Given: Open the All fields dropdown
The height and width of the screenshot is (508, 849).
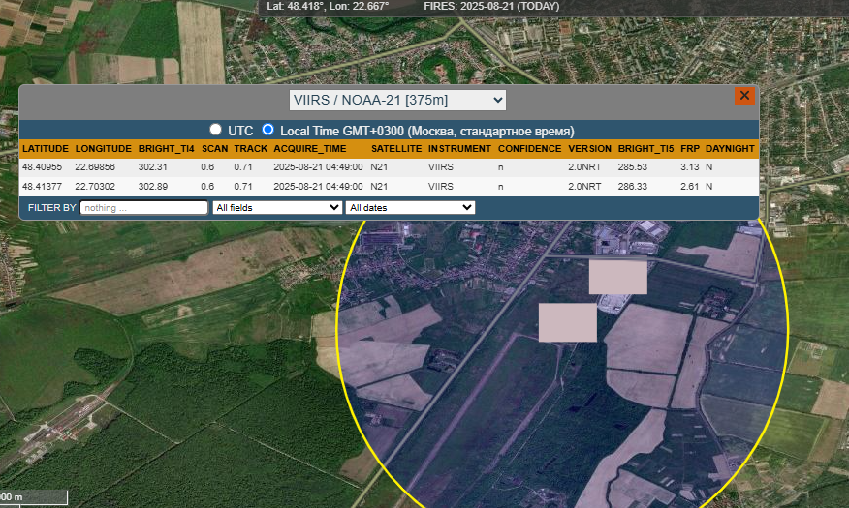Looking at the screenshot, I should [276, 207].
